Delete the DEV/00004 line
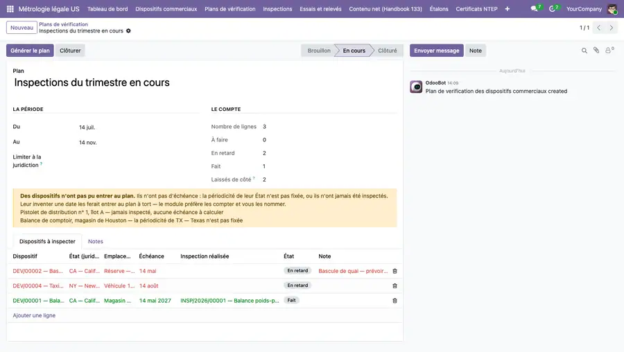 pyautogui.click(x=395, y=285)
